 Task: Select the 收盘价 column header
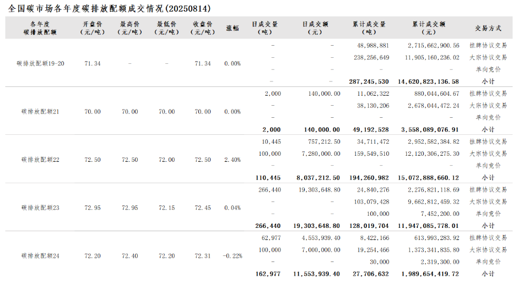tap(203, 28)
